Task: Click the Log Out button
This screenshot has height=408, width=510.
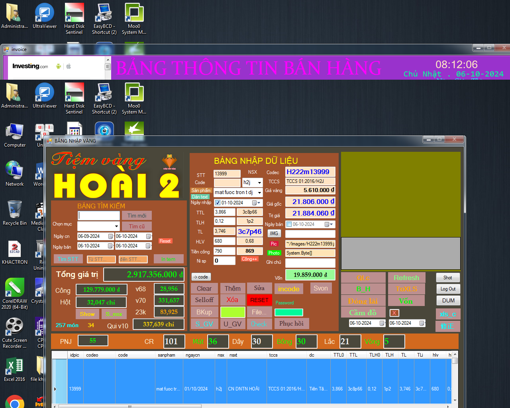Action: coord(448,289)
